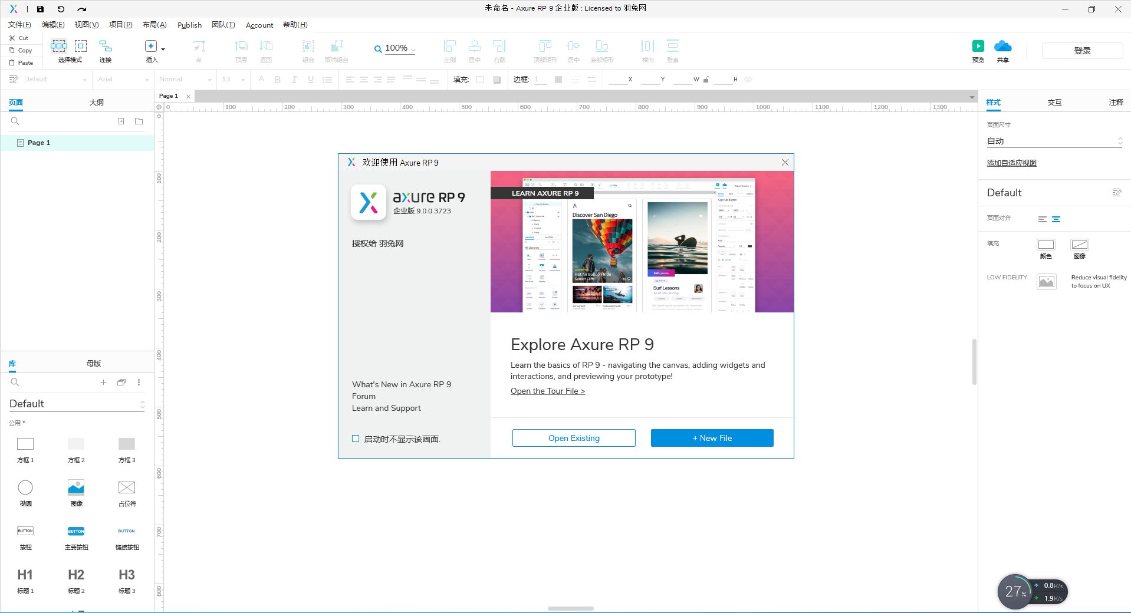Image resolution: width=1131 pixels, height=613 pixels.
Task: Switch to the Masters tab
Action: pos(94,363)
